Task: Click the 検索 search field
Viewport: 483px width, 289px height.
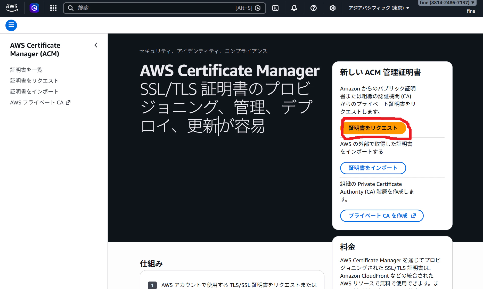Action: [x=165, y=8]
